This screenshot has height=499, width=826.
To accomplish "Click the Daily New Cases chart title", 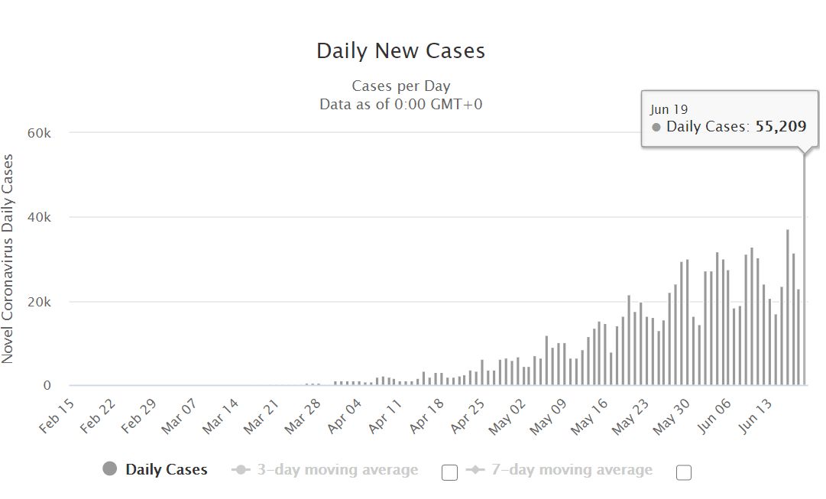I will tap(401, 50).
